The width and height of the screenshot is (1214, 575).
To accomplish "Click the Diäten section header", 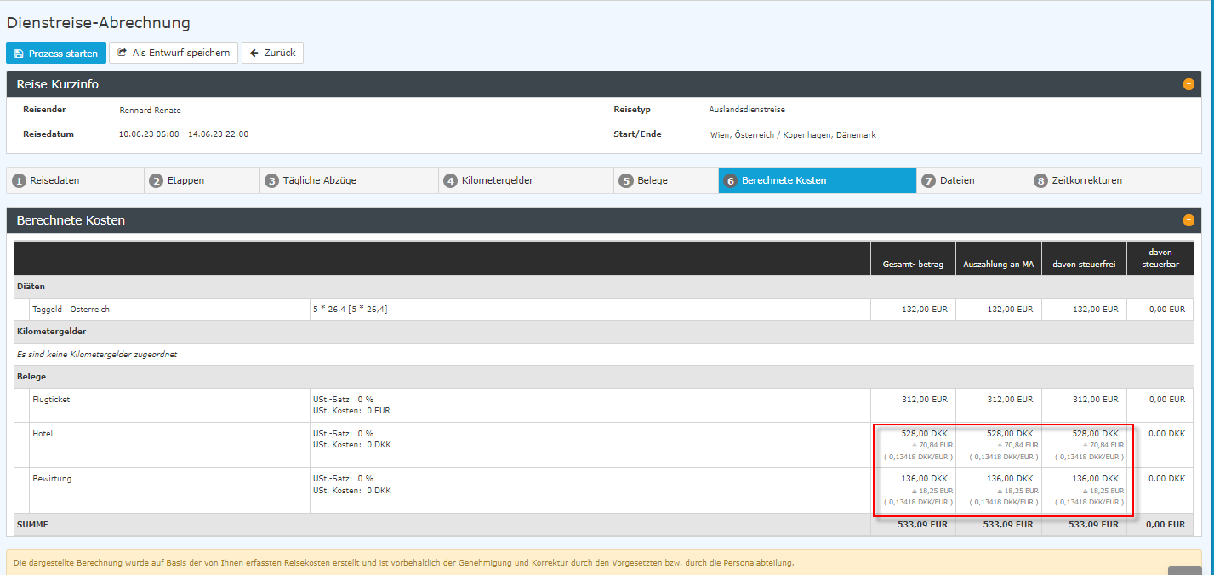I will (x=604, y=287).
